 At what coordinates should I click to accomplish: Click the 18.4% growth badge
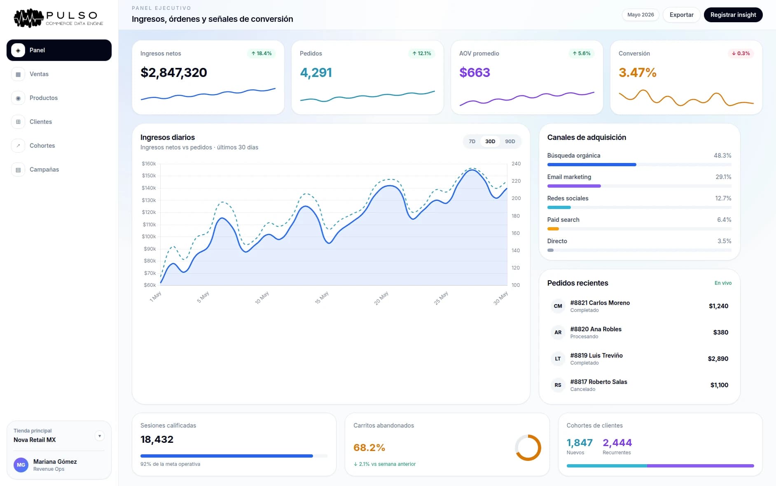tap(262, 53)
